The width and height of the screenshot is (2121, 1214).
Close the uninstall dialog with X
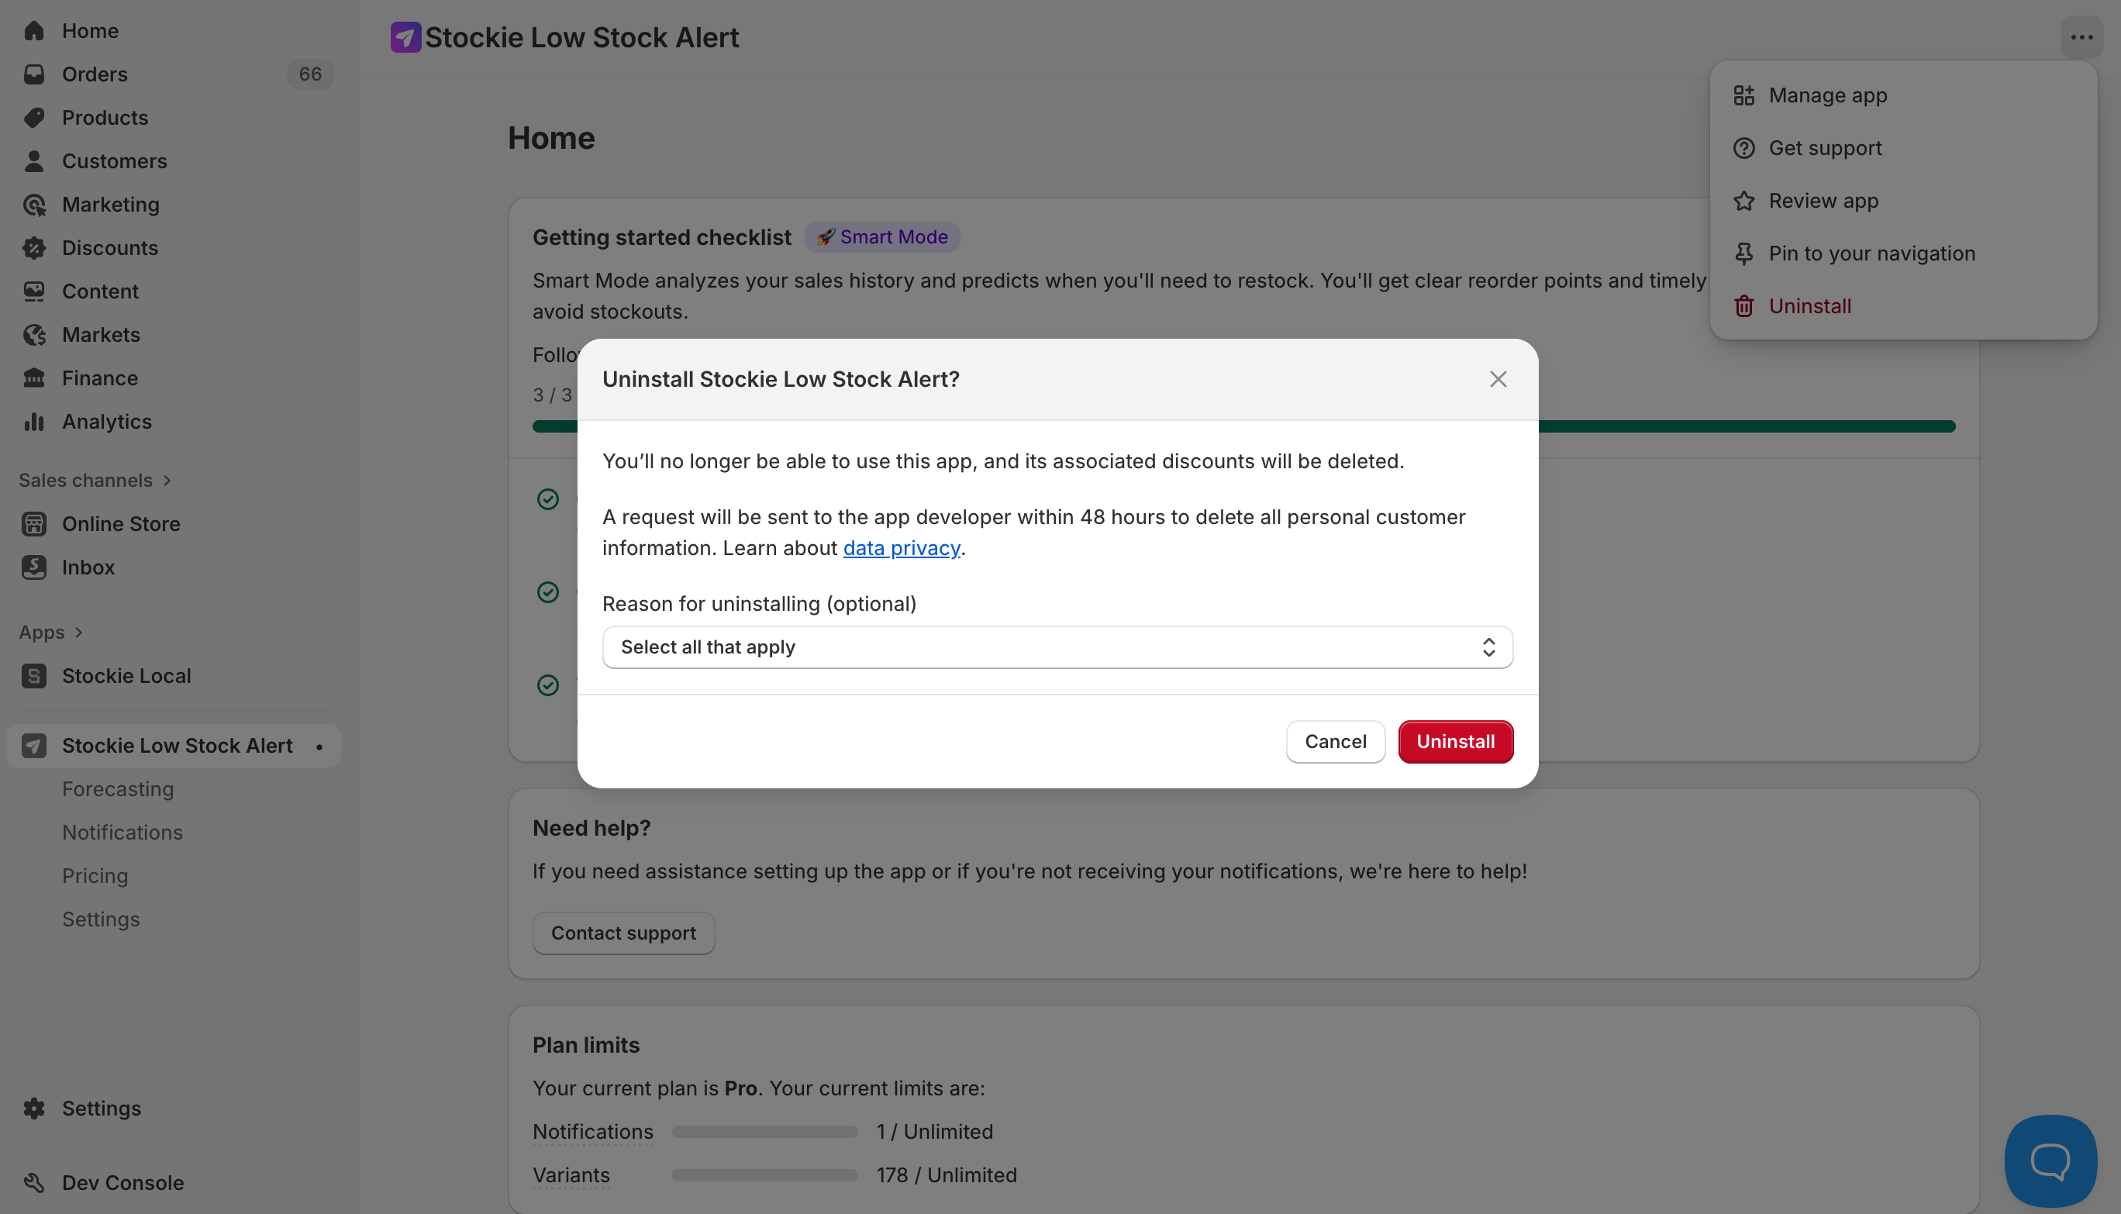1498,379
